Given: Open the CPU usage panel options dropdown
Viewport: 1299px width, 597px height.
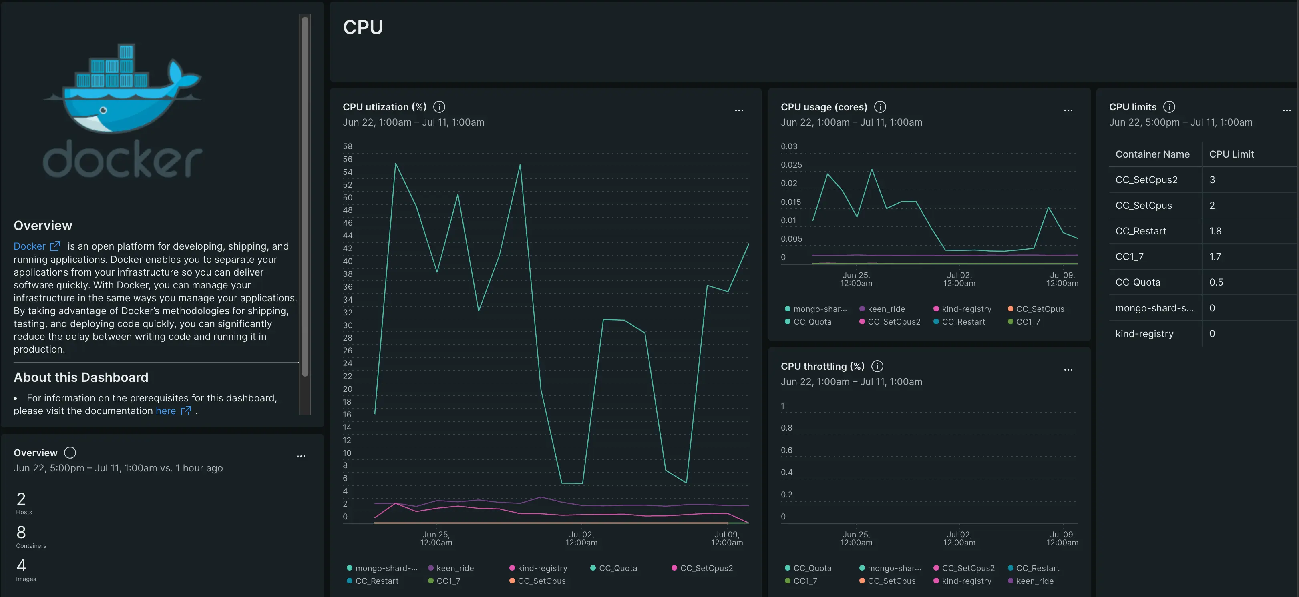Looking at the screenshot, I should tap(1068, 110).
